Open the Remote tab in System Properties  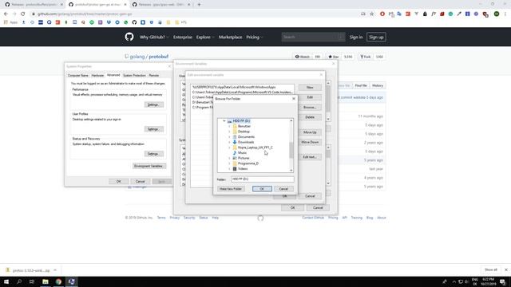(x=154, y=76)
